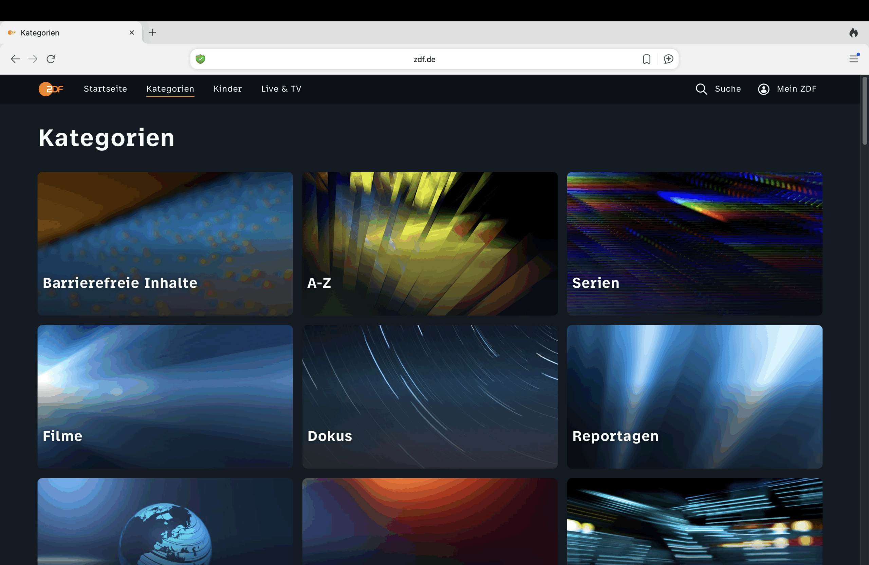Open the Barrierefreie Inhalte category tile
Viewport: 869px width, 565px height.
[165, 243]
